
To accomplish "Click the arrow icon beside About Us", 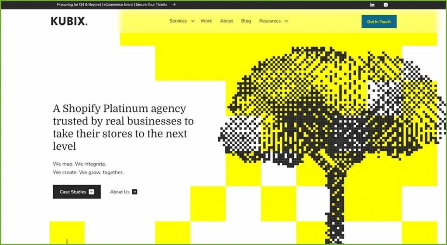I will 134,192.
